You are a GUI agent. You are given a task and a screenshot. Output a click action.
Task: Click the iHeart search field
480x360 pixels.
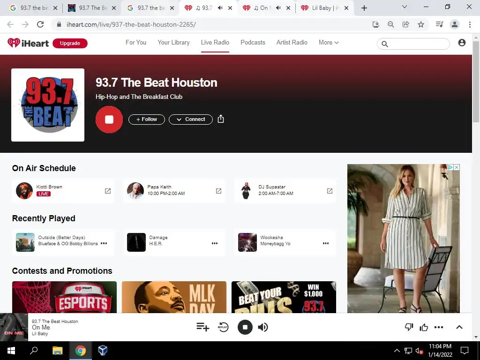pos(413,44)
